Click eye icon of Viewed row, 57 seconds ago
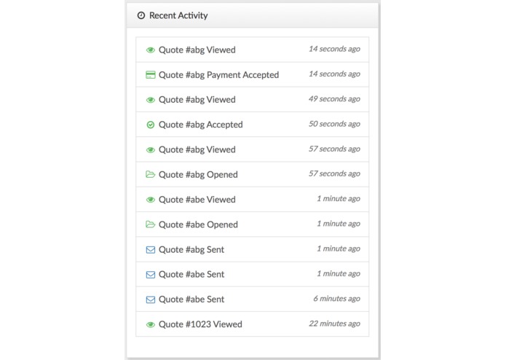The width and height of the screenshot is (506, 360). 151,150
